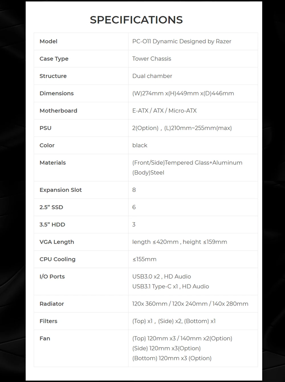Click the 2.5" SSD row label
Viewport: 285px width, 382px height.
point(51,207)
